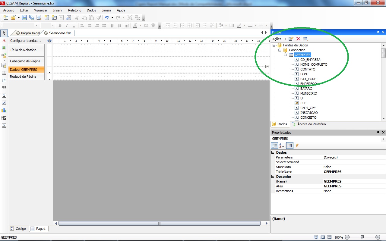Select the Rodapé de Página band

click(27, 77)
